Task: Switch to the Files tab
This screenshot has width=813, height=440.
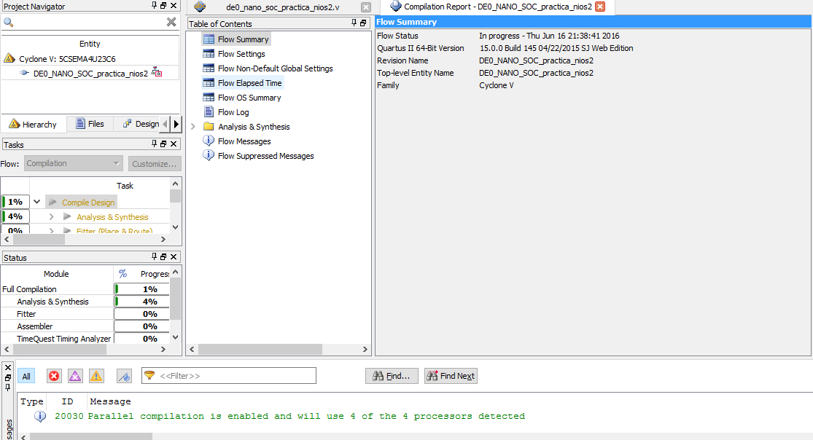Action: (90, 124)
